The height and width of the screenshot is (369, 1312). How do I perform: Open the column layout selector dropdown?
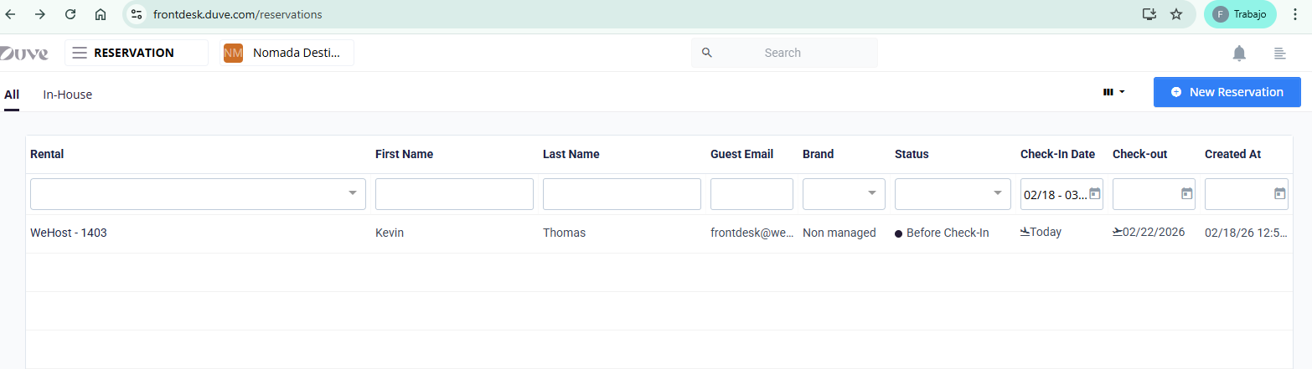tap(1113, 92)
